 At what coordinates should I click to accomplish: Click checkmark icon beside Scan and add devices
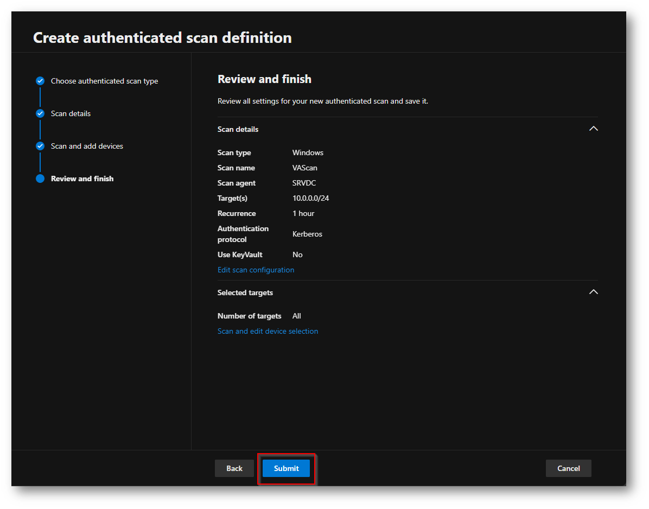(40, 146)
